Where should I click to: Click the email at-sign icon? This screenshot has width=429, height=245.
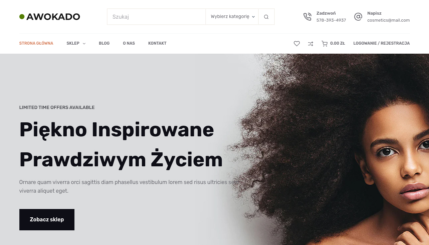coord(358,17)
